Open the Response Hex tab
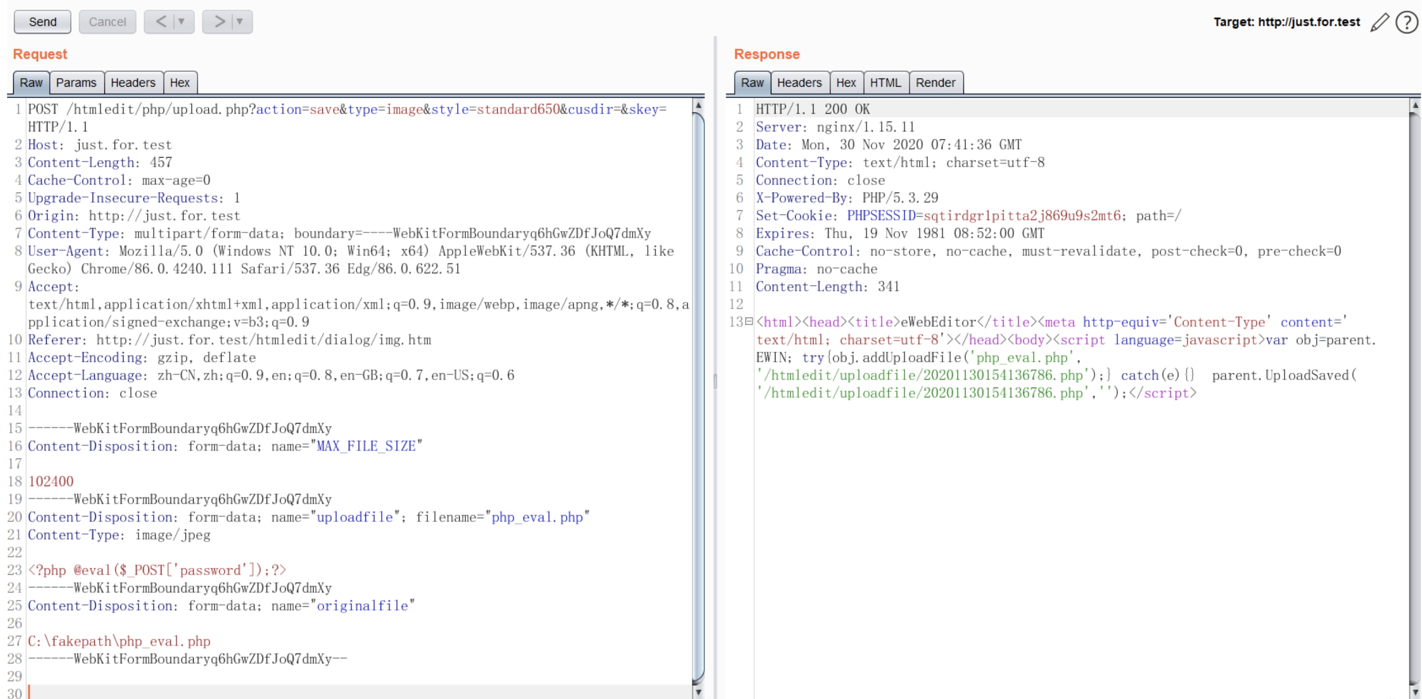 [846, 83]
